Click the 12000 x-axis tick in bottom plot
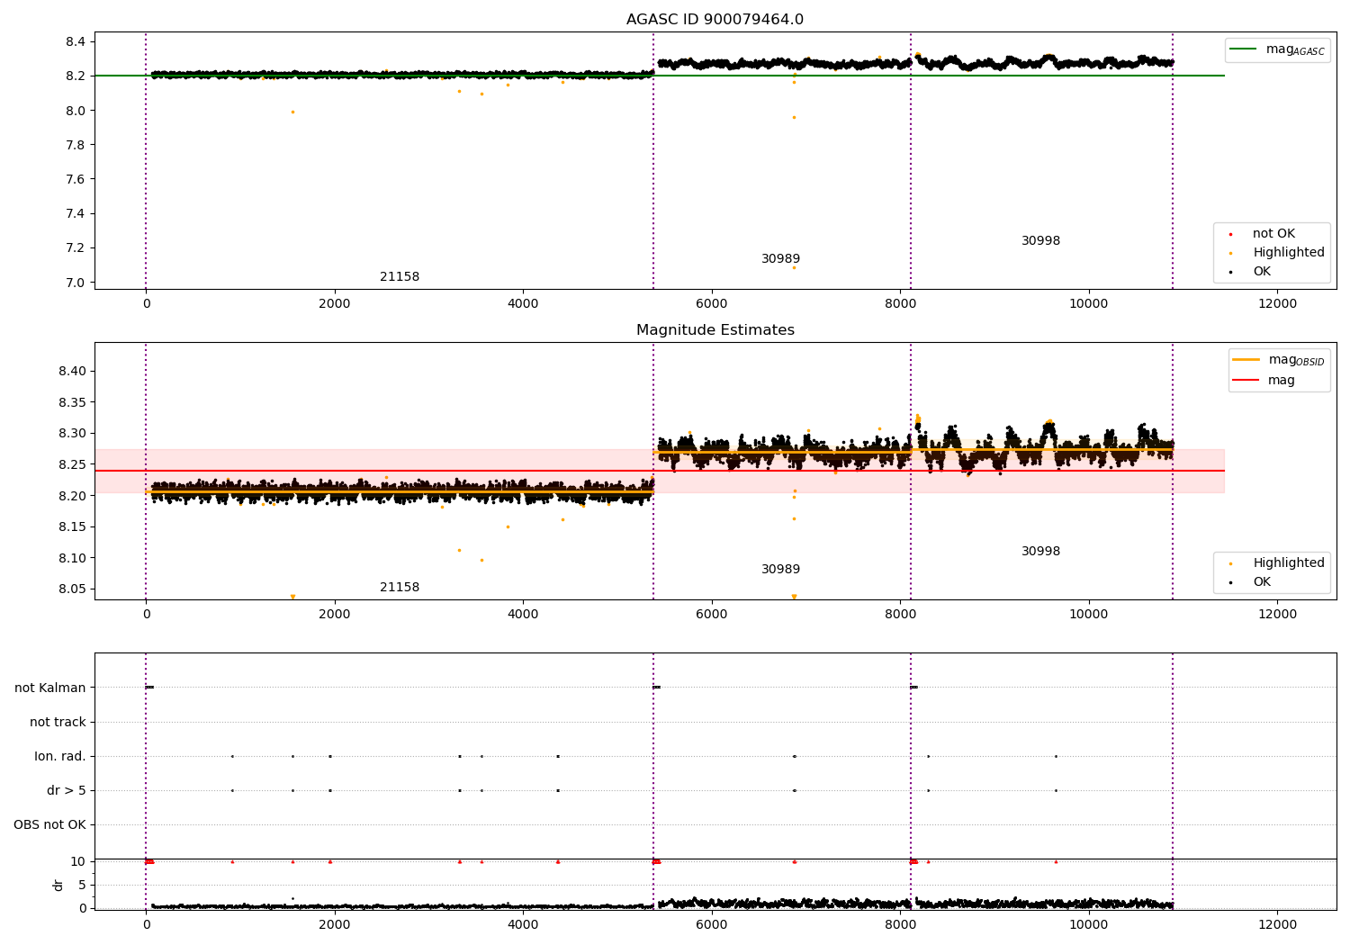 pyautogui.click(x=1277, y=924)
